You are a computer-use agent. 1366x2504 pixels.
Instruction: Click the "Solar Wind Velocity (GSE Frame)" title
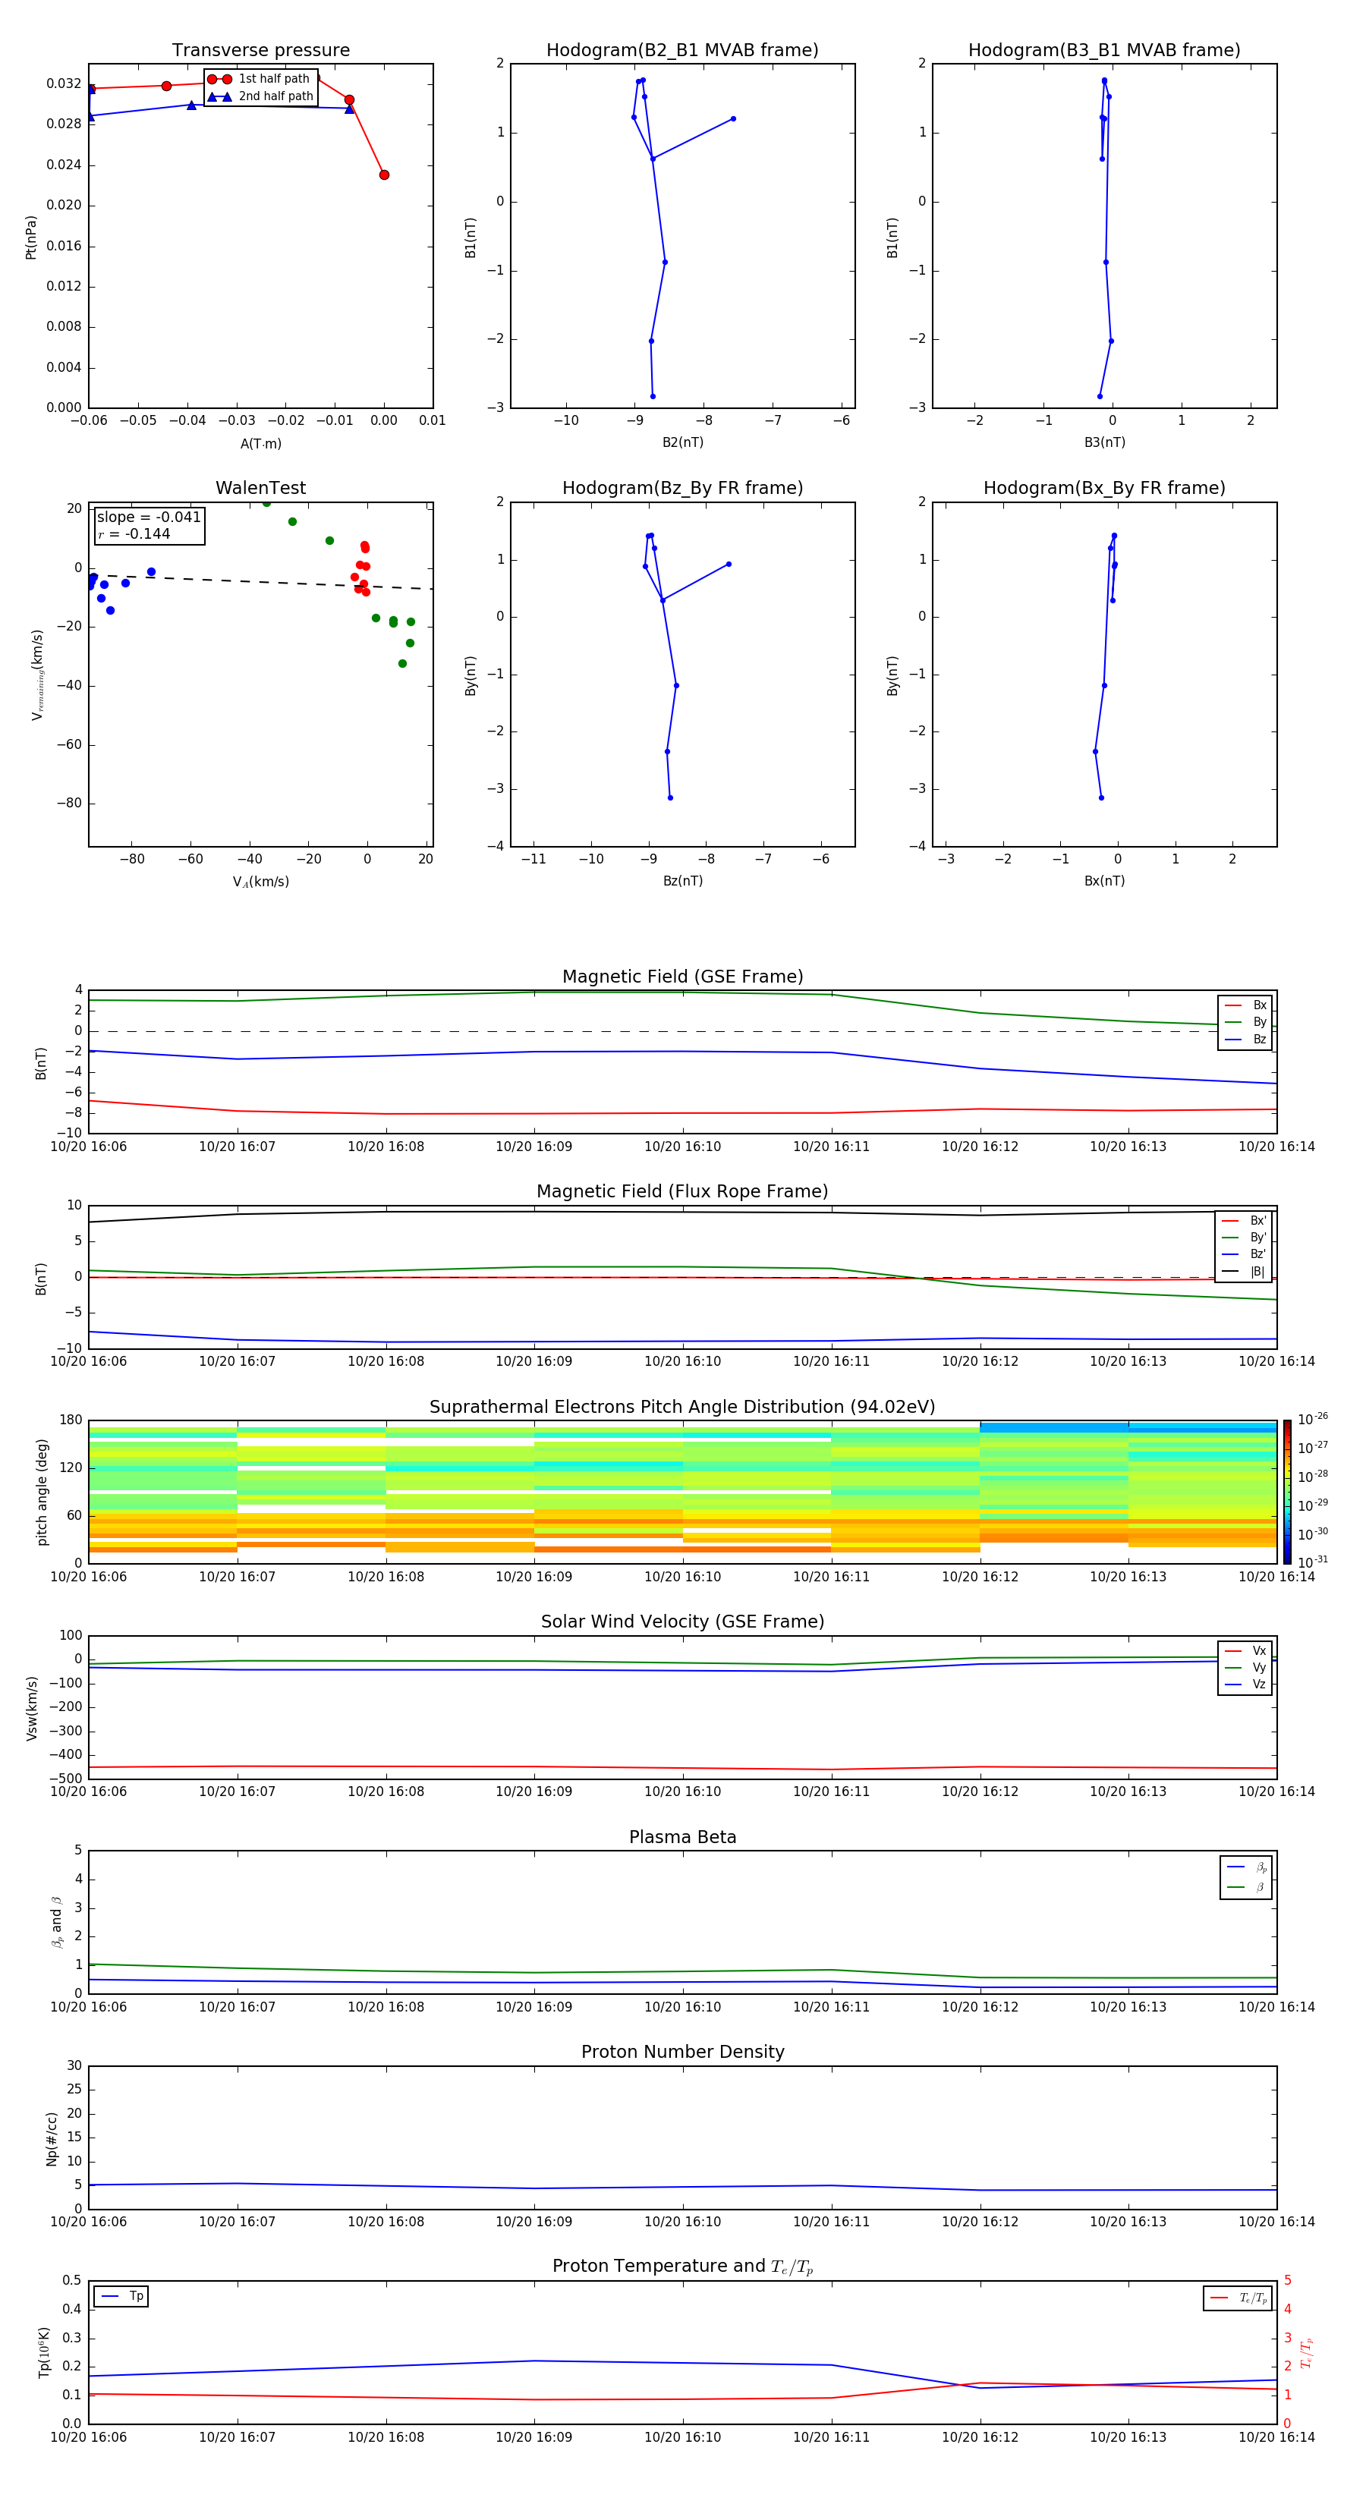682,1622
